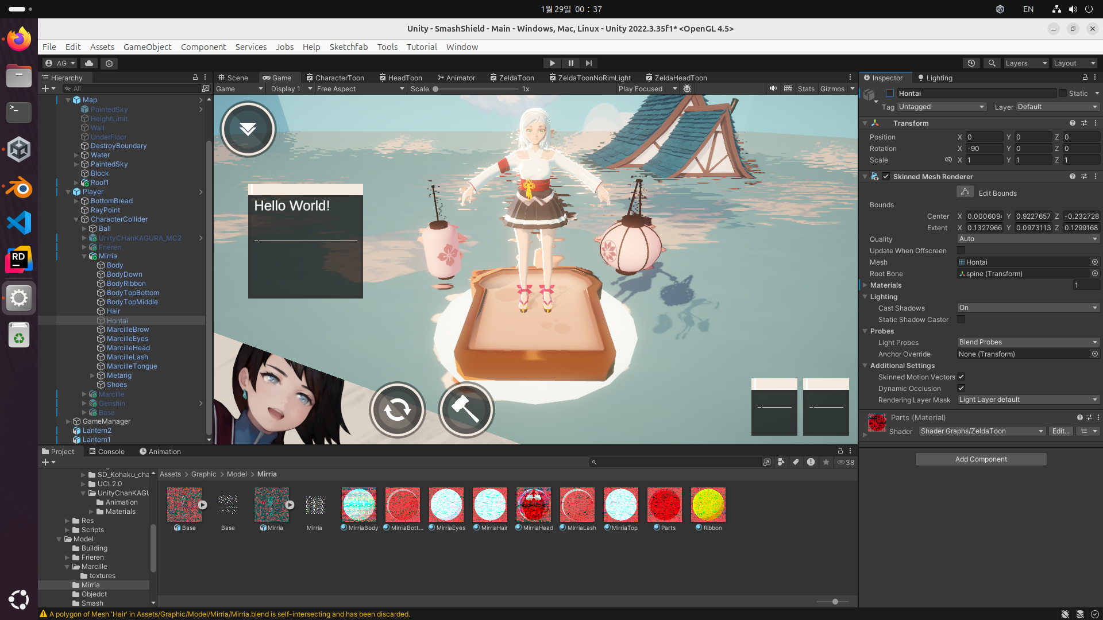1103x620 pixels.
Task: Click the Hierarchy add (+) button
Action: point(45,88)
